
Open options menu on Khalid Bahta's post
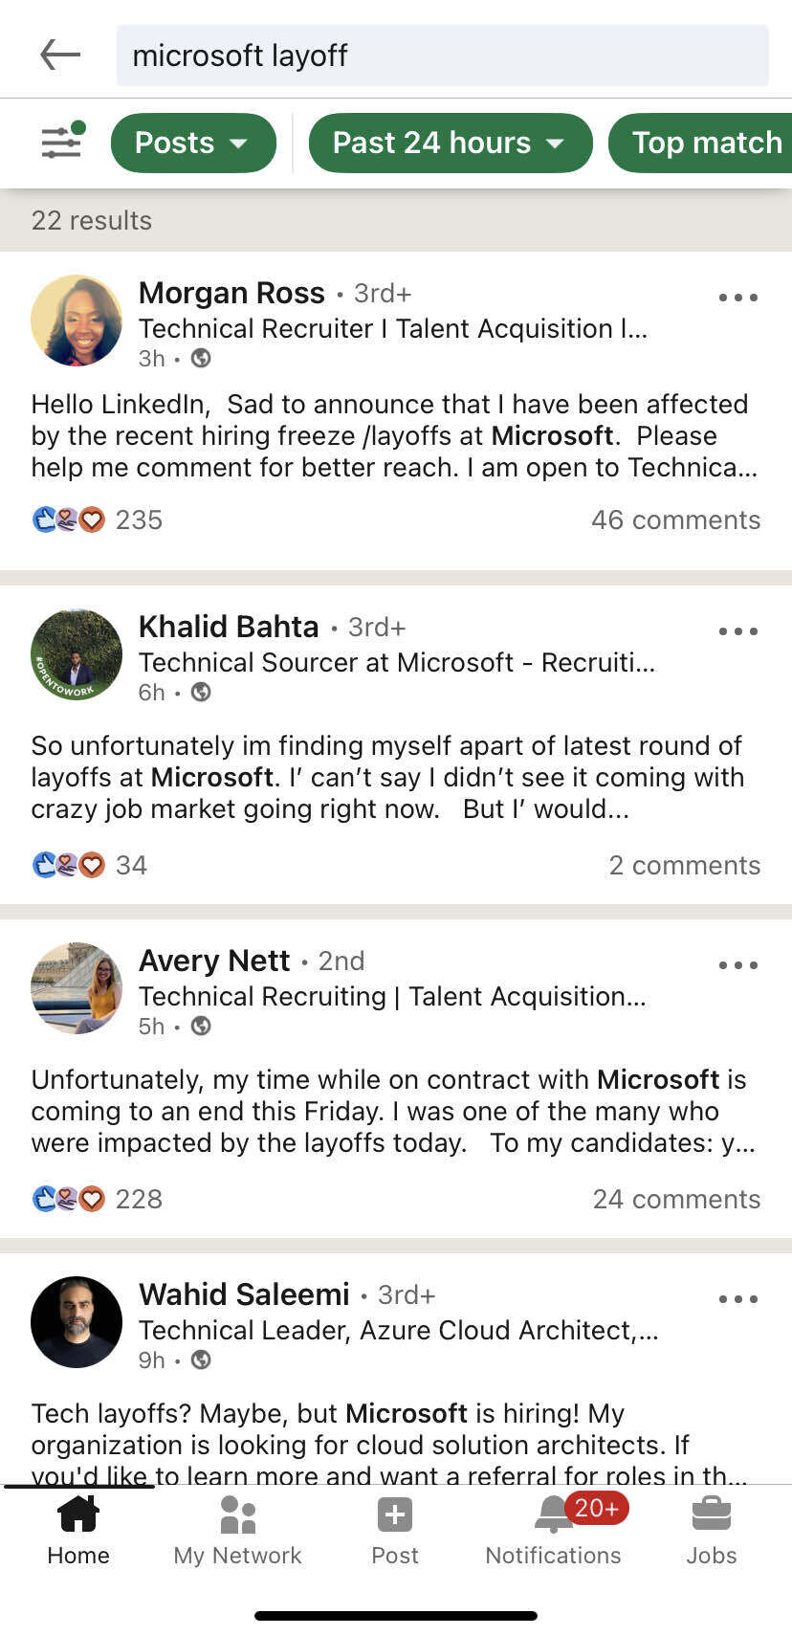pos(737,631)
